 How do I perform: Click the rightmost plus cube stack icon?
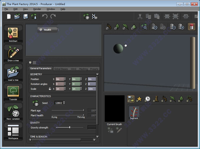(x=181, y=27)
